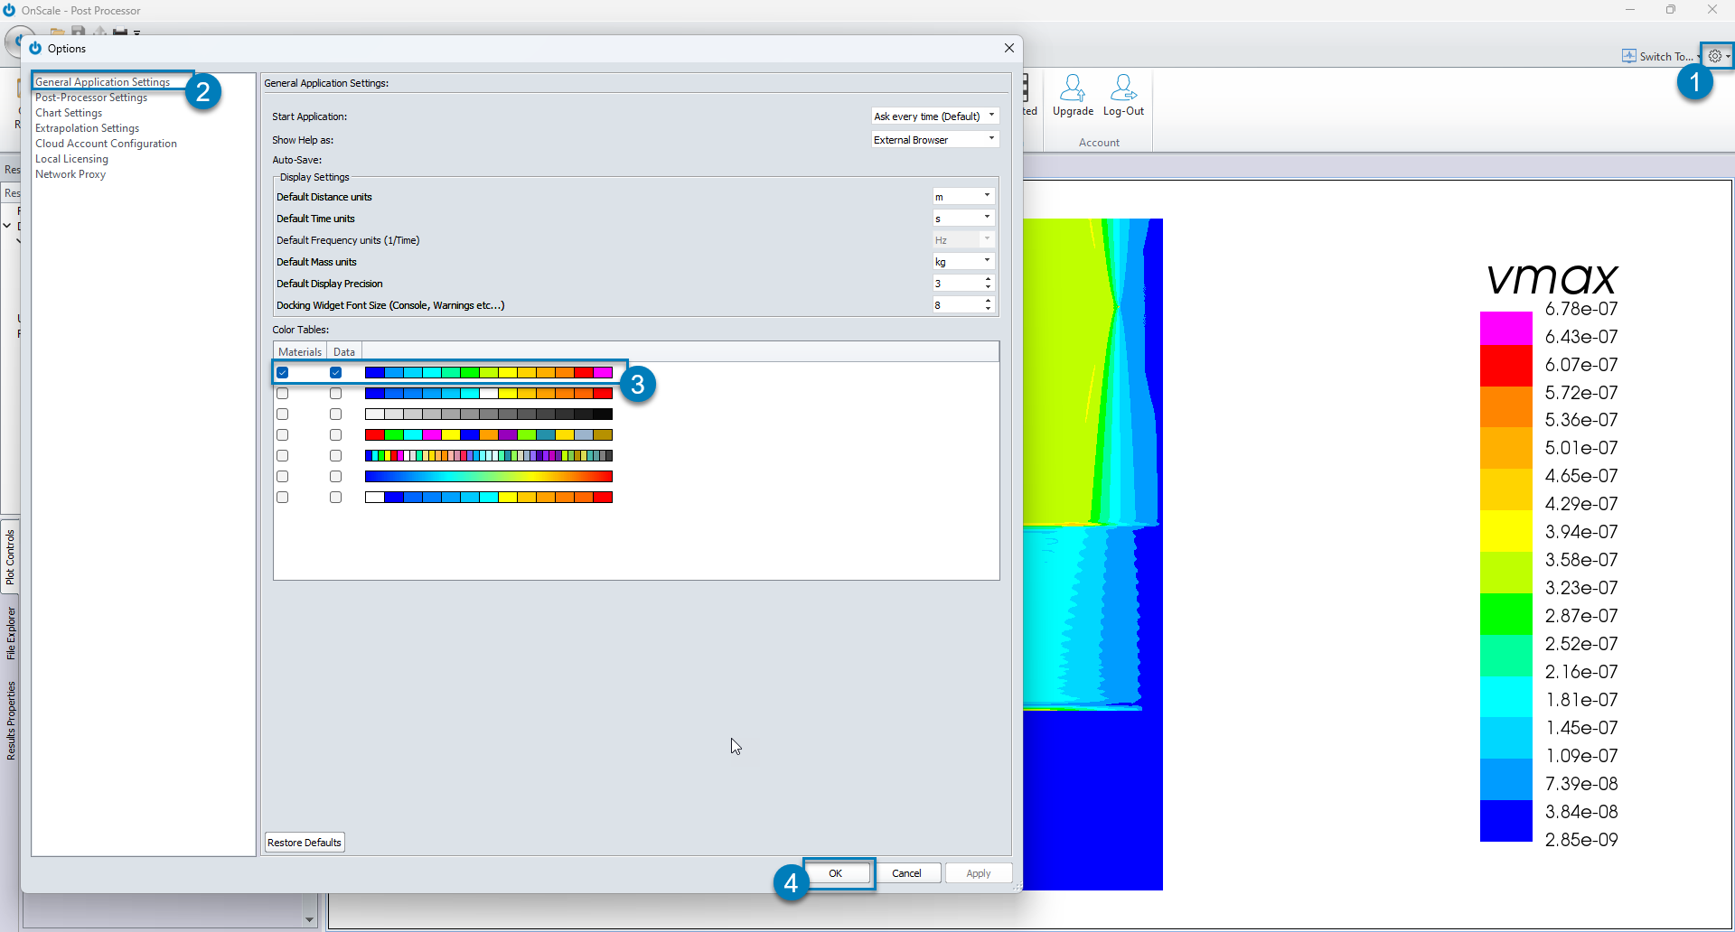Decrease Default Display Precision value
This screenshot has height=932, width=1735.
989,287
